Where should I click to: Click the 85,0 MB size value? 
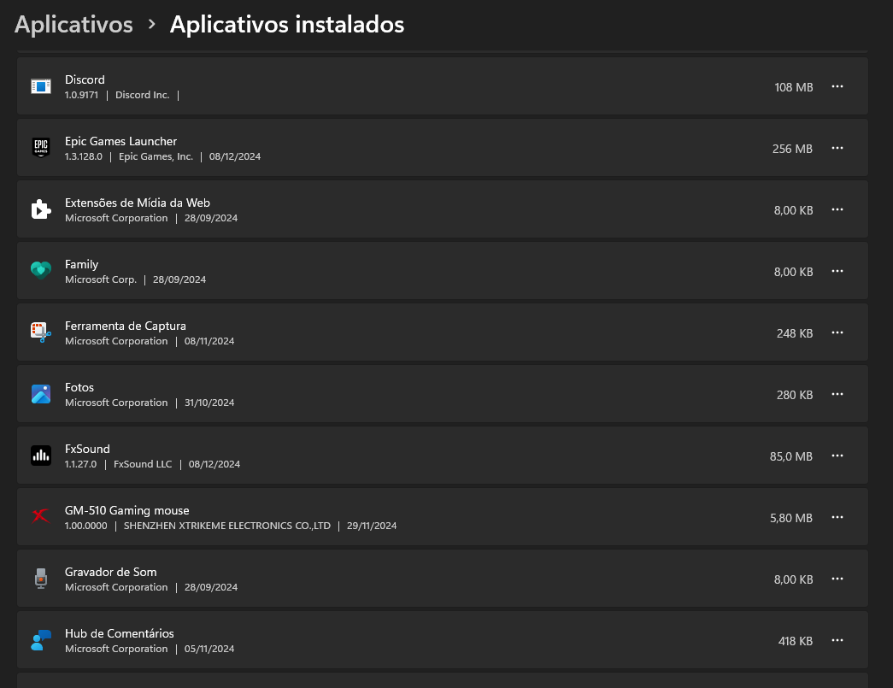coord(791,456)
